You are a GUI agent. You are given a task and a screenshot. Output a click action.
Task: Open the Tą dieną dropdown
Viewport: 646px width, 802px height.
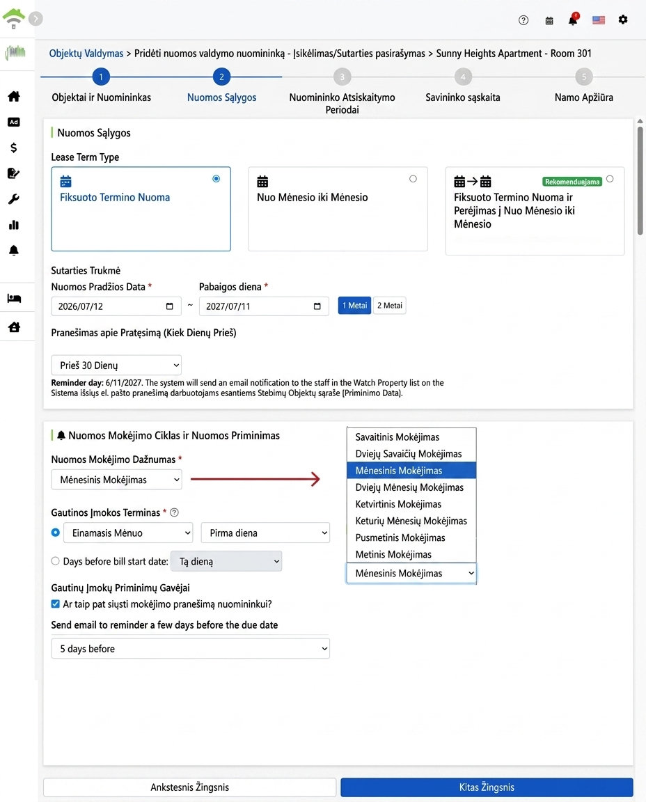point(226,561)
